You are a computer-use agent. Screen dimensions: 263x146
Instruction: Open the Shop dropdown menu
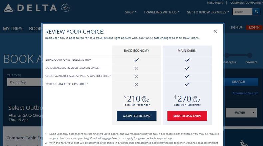tap(131, 12)
